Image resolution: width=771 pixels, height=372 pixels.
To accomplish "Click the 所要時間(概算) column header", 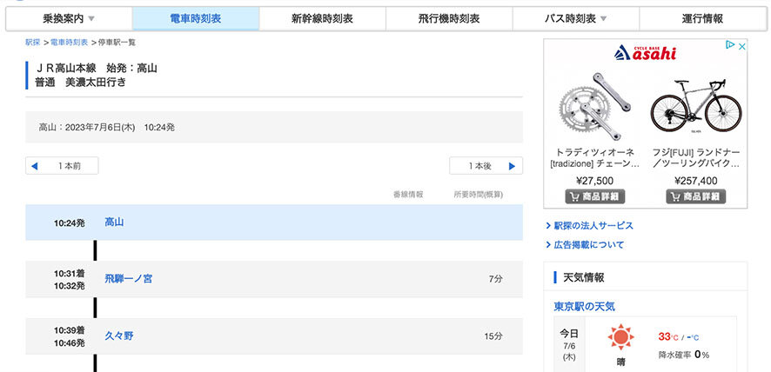I will pos(479,195).
